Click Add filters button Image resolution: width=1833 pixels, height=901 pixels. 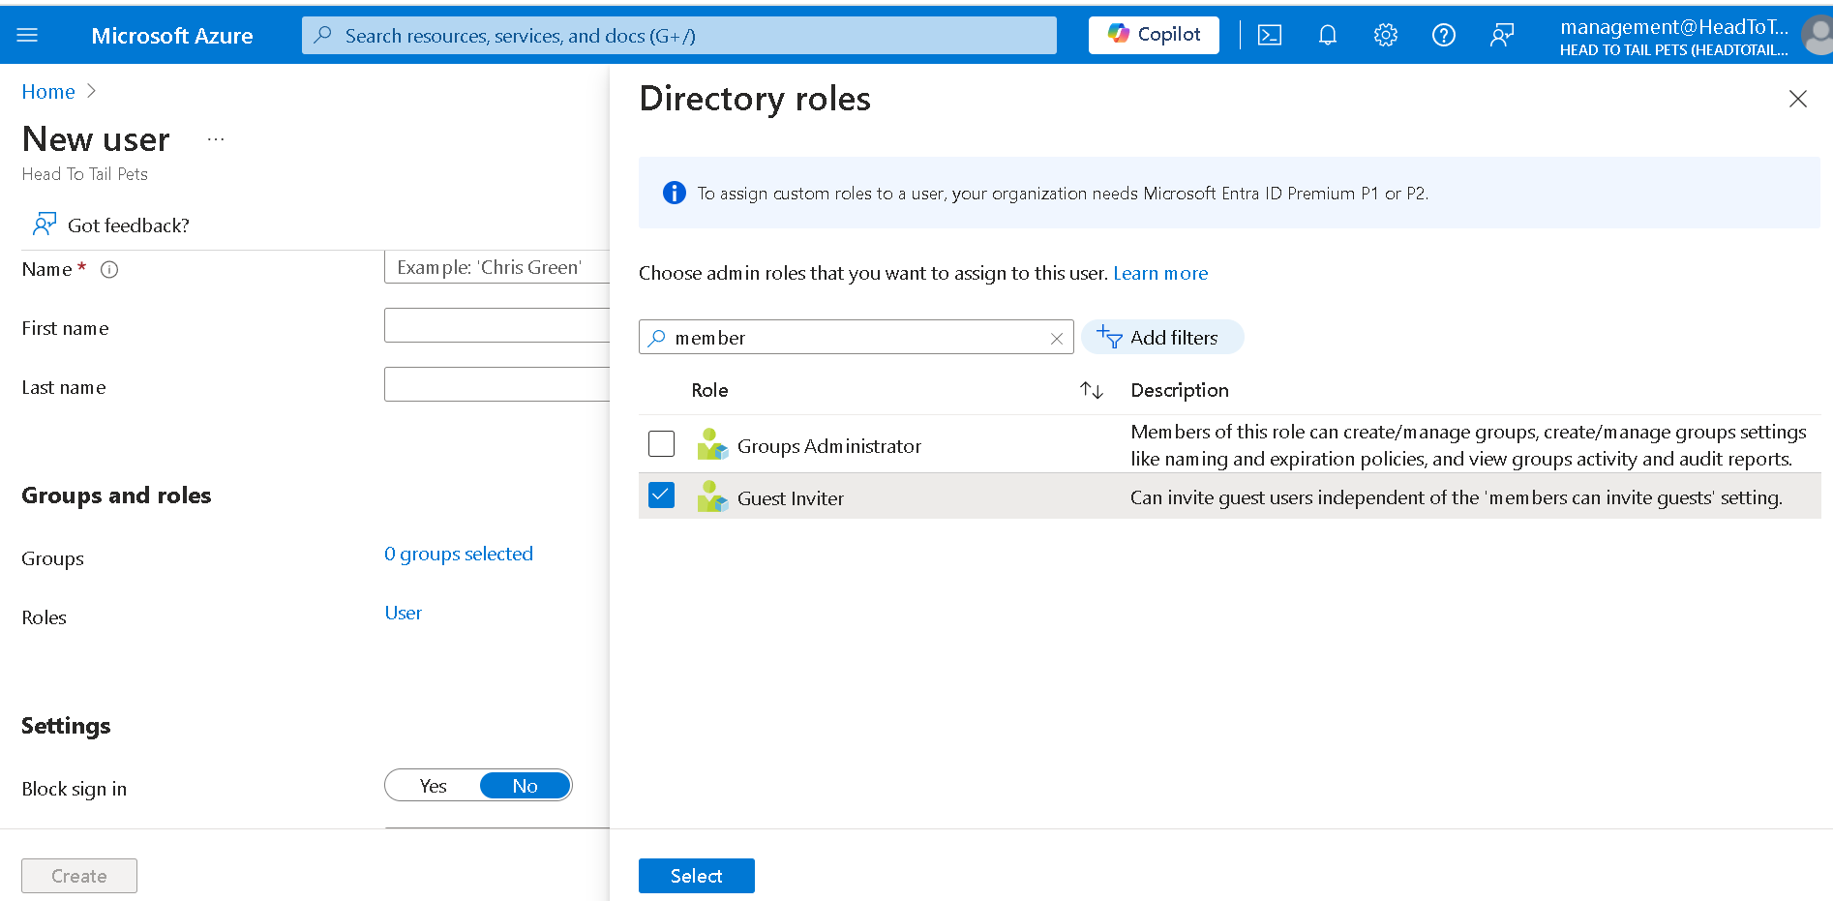[1161, 338]
